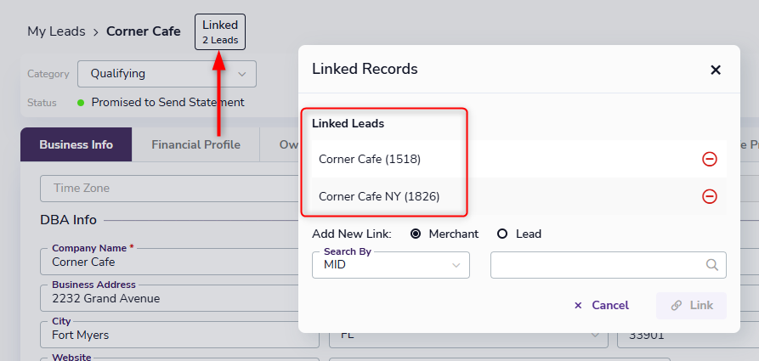The image size is (759, 361).
Task: Remove the Corner Cafe (1518) linked lead
Action: point(709,159)
